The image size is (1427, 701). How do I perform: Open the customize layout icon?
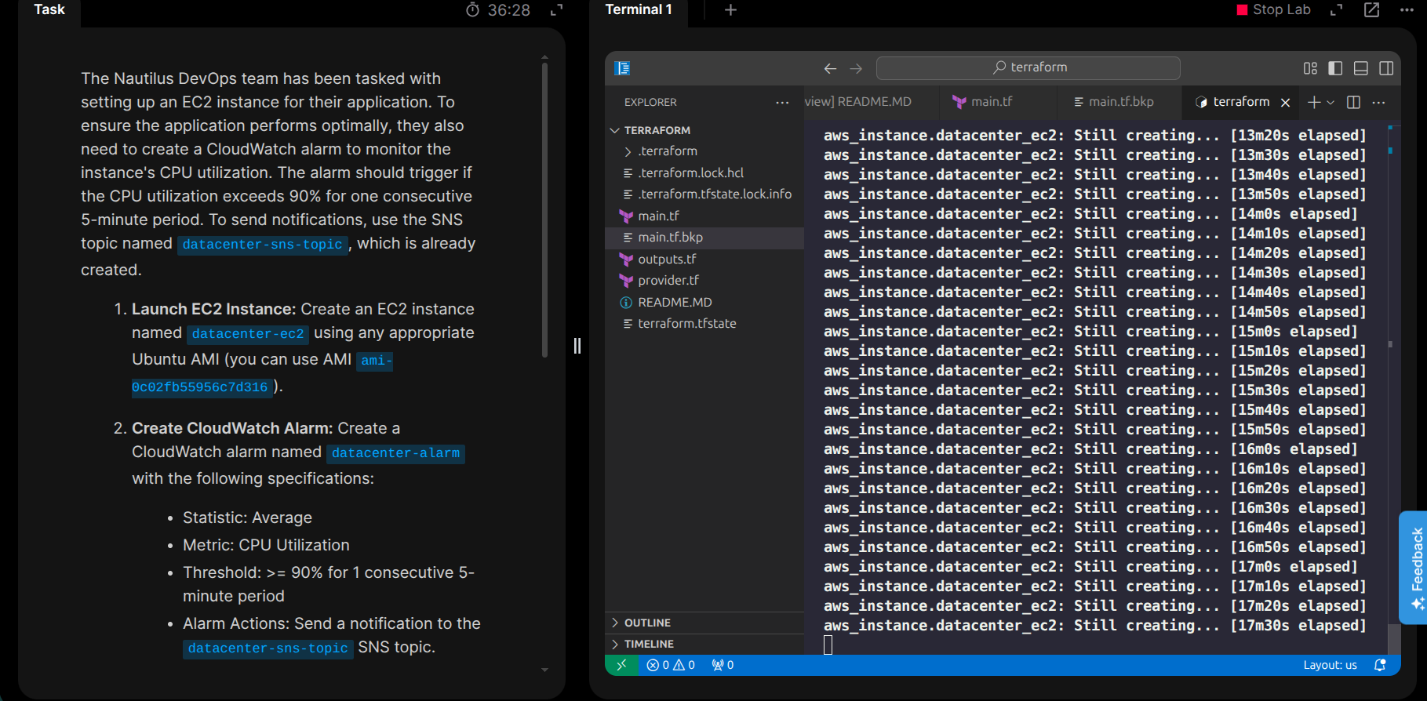1310,68
